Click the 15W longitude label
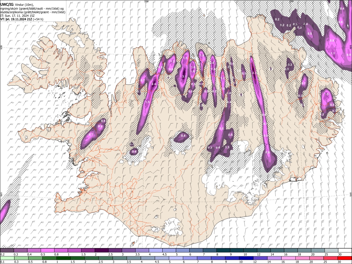The width and height of the screenshot is (352, 264). (x=291, y=1)
